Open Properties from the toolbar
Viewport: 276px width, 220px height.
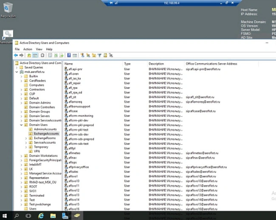click(x=50, y=55)
